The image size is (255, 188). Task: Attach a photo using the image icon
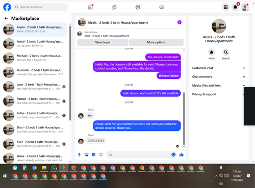pos(87,155)
